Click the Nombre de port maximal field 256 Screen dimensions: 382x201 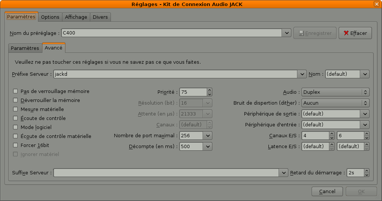(191, 136)
